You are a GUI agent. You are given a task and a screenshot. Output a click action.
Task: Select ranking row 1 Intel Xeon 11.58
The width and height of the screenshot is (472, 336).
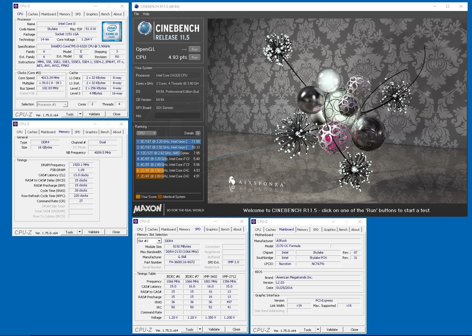tap(168, 142)
